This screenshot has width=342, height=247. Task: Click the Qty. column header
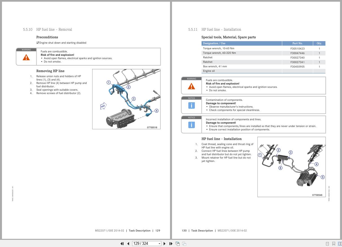click(x=319, y=43)
